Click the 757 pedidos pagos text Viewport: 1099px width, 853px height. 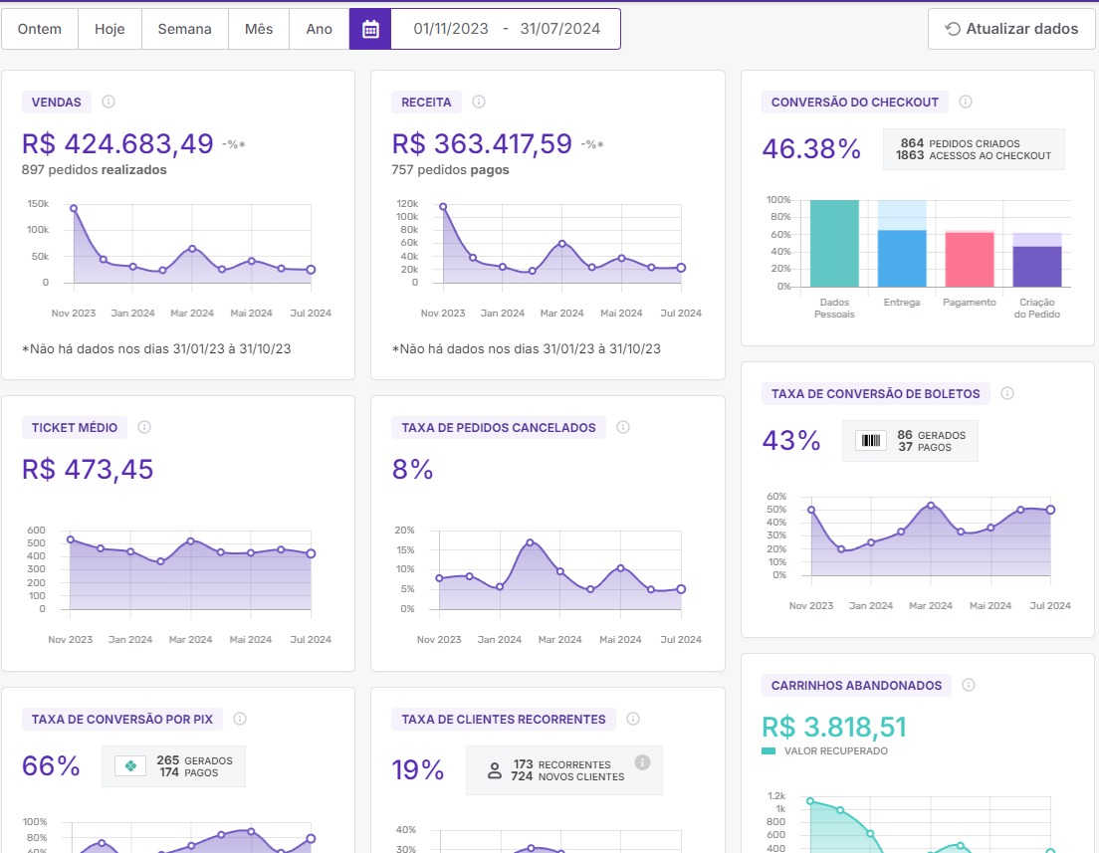451,169
